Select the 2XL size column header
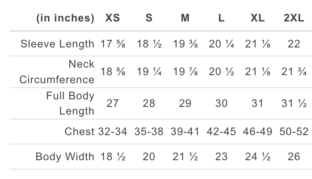 (293, 18)
